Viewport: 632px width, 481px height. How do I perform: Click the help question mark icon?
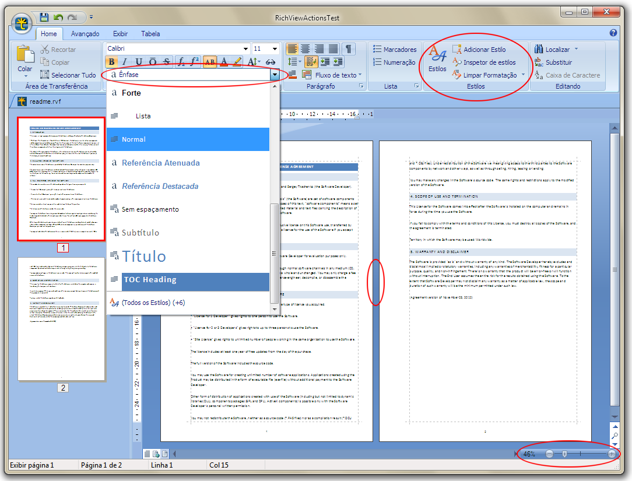pyautogui.click(x=613, y=33)
